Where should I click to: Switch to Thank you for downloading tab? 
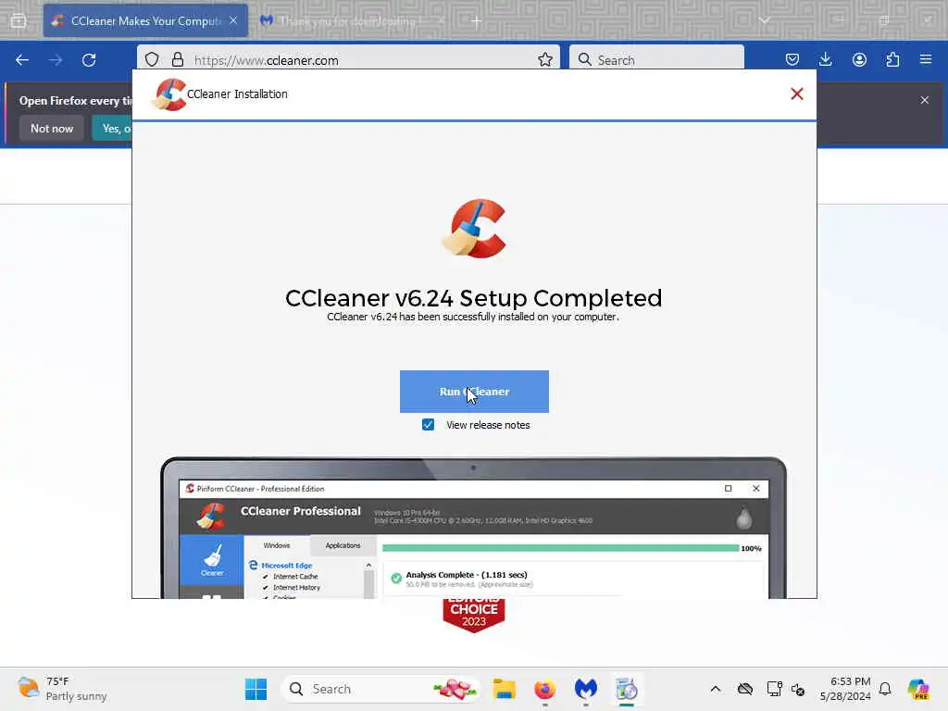(351, 20)
